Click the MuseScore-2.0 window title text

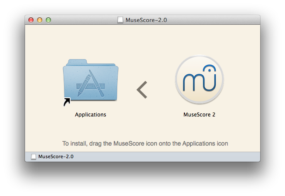click(x=146, y=20)
